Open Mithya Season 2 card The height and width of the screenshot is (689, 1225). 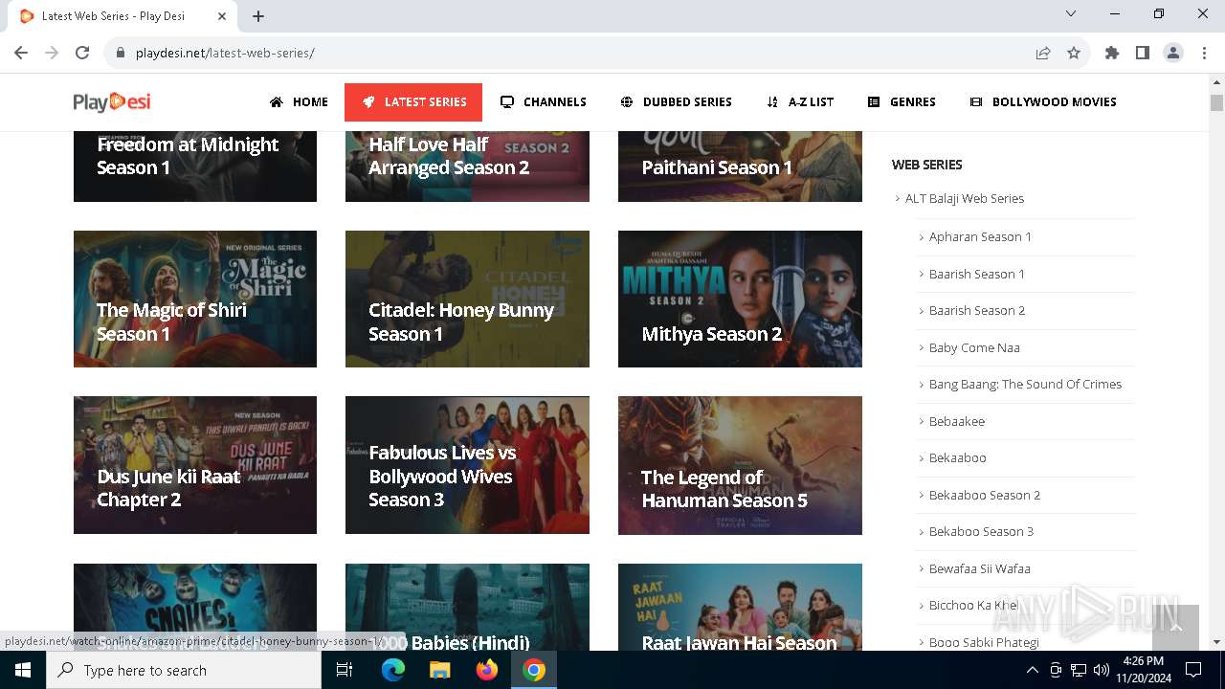coord(740,299)
